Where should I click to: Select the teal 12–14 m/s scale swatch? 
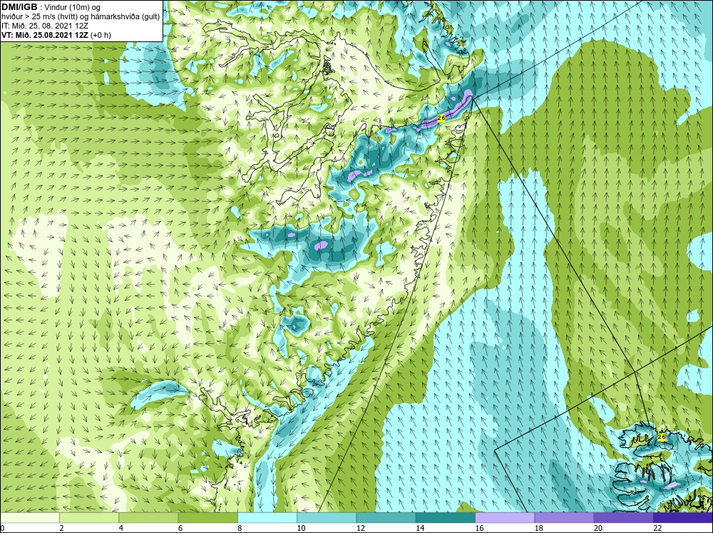[386, 518]
